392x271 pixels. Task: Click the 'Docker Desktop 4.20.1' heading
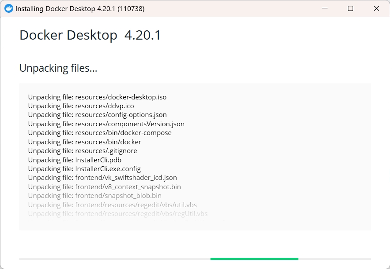click(x=90, y=35)
